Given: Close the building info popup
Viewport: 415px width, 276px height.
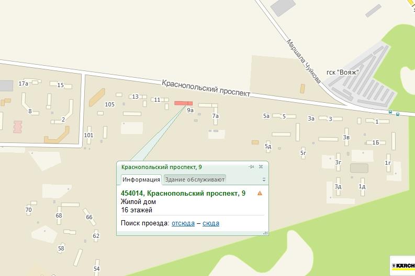Looking at the screenshot, I should click(261, 166).
